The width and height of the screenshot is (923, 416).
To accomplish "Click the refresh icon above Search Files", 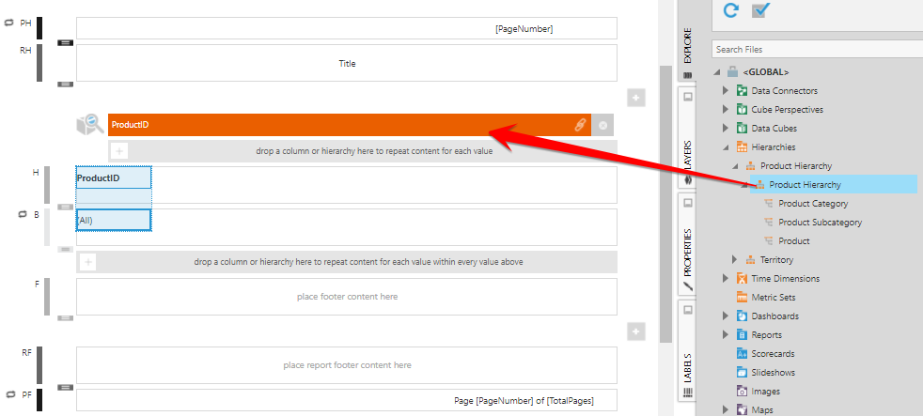I will coord(730,10).
